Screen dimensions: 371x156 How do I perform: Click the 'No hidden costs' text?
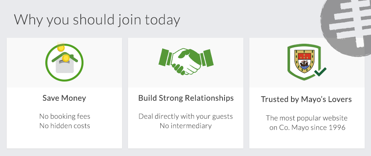65,125
